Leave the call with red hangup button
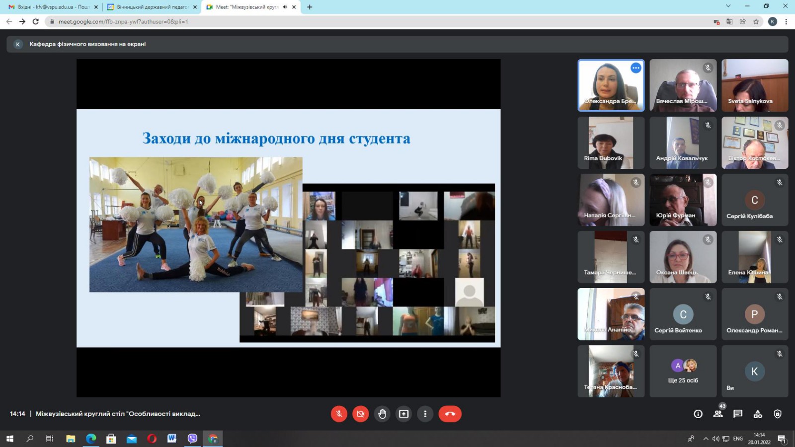The height and width of the screenshot is (447, 795). tap(450, 414)
